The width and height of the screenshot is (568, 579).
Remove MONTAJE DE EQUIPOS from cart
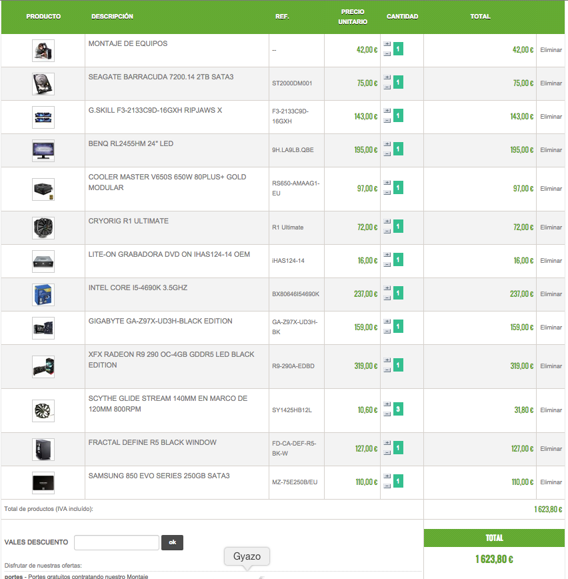pos(551,50)
